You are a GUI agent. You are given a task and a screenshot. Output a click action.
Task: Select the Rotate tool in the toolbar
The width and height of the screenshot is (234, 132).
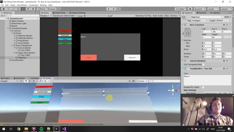pos(14,9)
